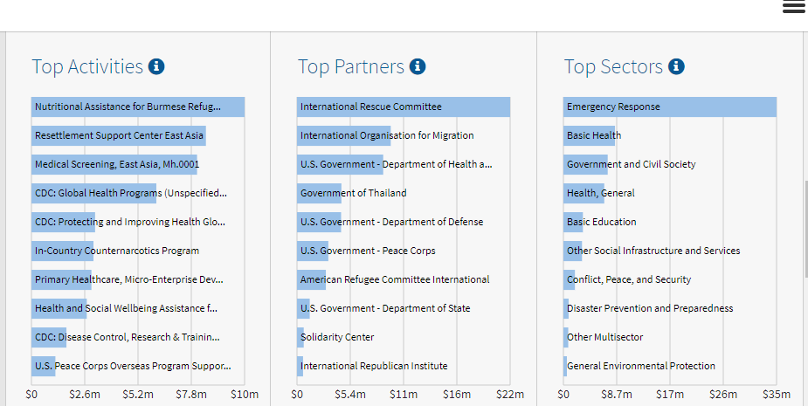Click Basic Health sector bar
The image size is (808, 406).
tap(589, 135)
